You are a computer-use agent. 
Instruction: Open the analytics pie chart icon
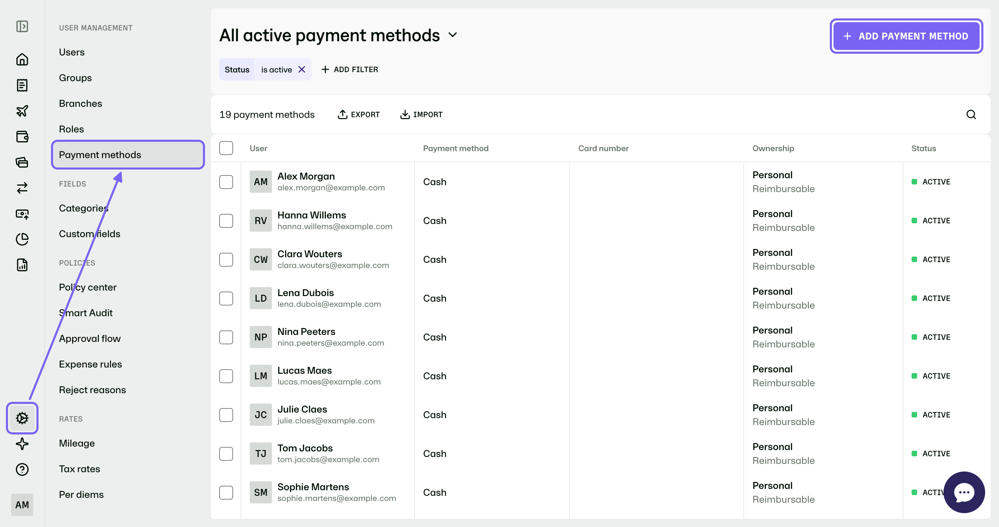click(x=22, y=240)
